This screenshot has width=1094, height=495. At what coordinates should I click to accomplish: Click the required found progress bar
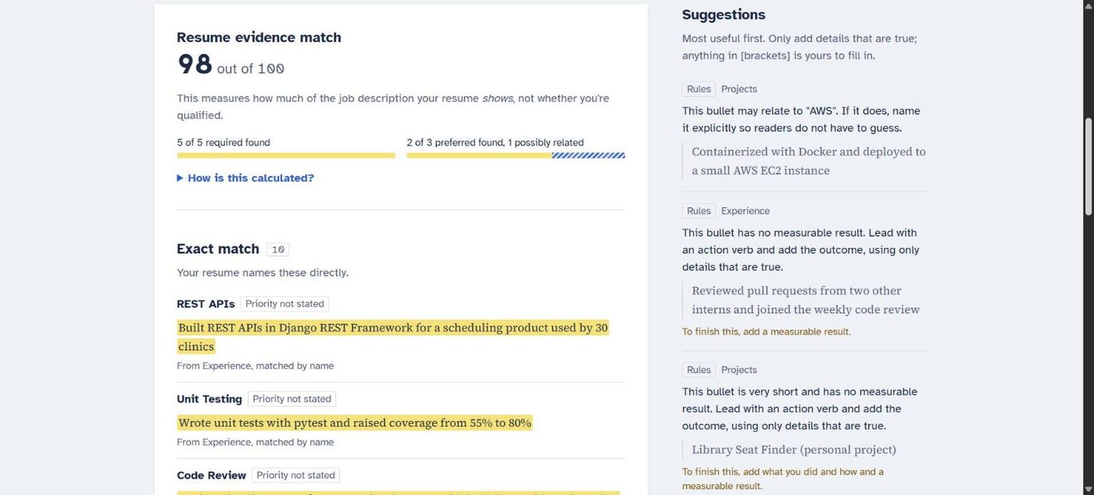pyautogui.click(x=286, y=156)
